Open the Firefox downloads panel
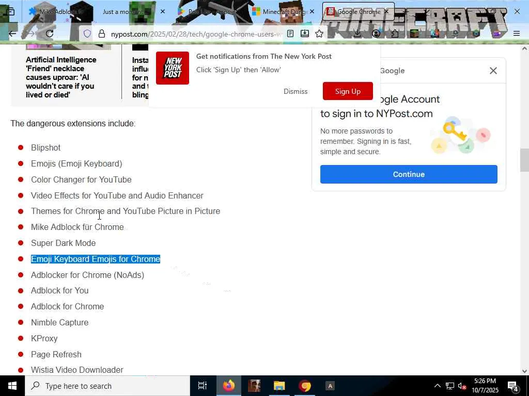The width and height of the screenshot is (529, 396). pyautogui.click(x=357, y=34)
